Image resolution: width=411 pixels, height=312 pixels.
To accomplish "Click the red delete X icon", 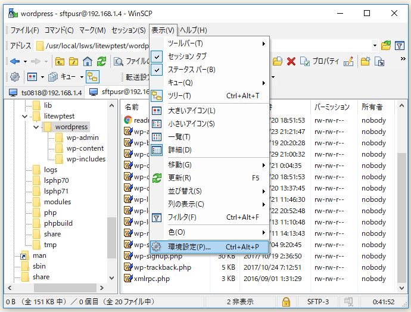I will click(291, 61).
